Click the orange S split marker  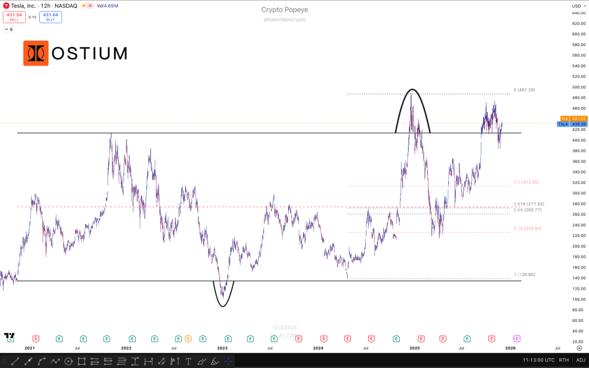pyautogui.click(x=188, y=338)
